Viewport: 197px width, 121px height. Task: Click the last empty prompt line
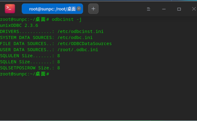25,74
